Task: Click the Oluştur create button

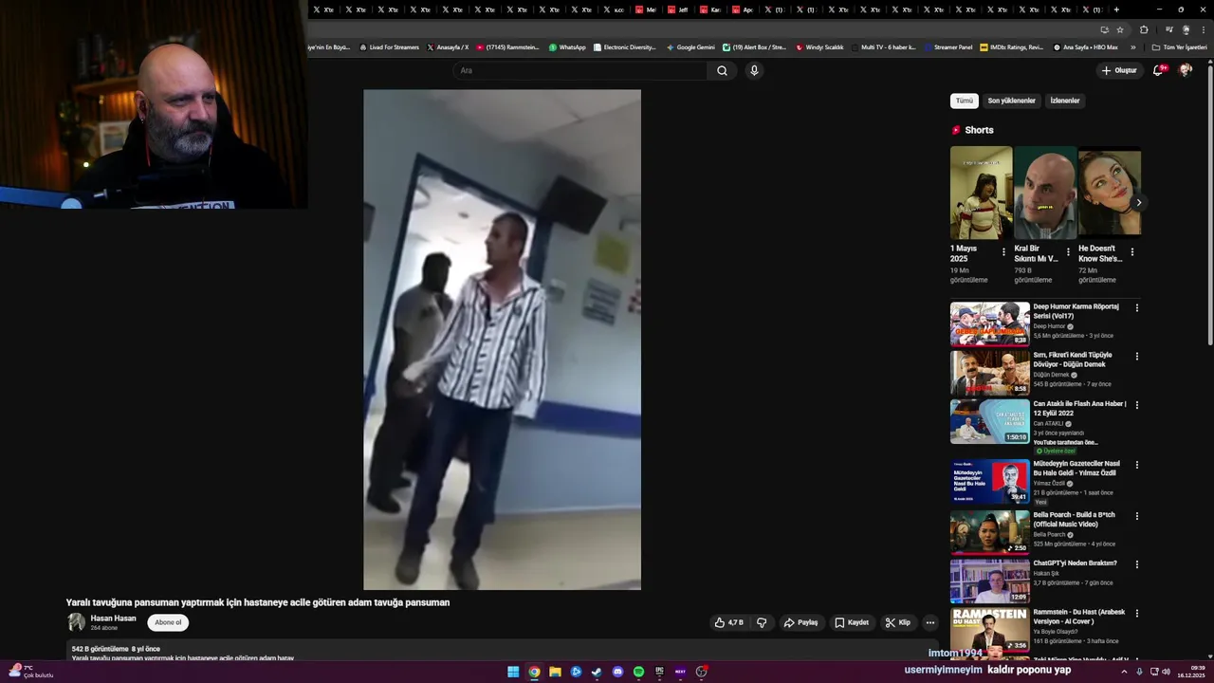Action: pyautogui.click(x=1119, y=70)
